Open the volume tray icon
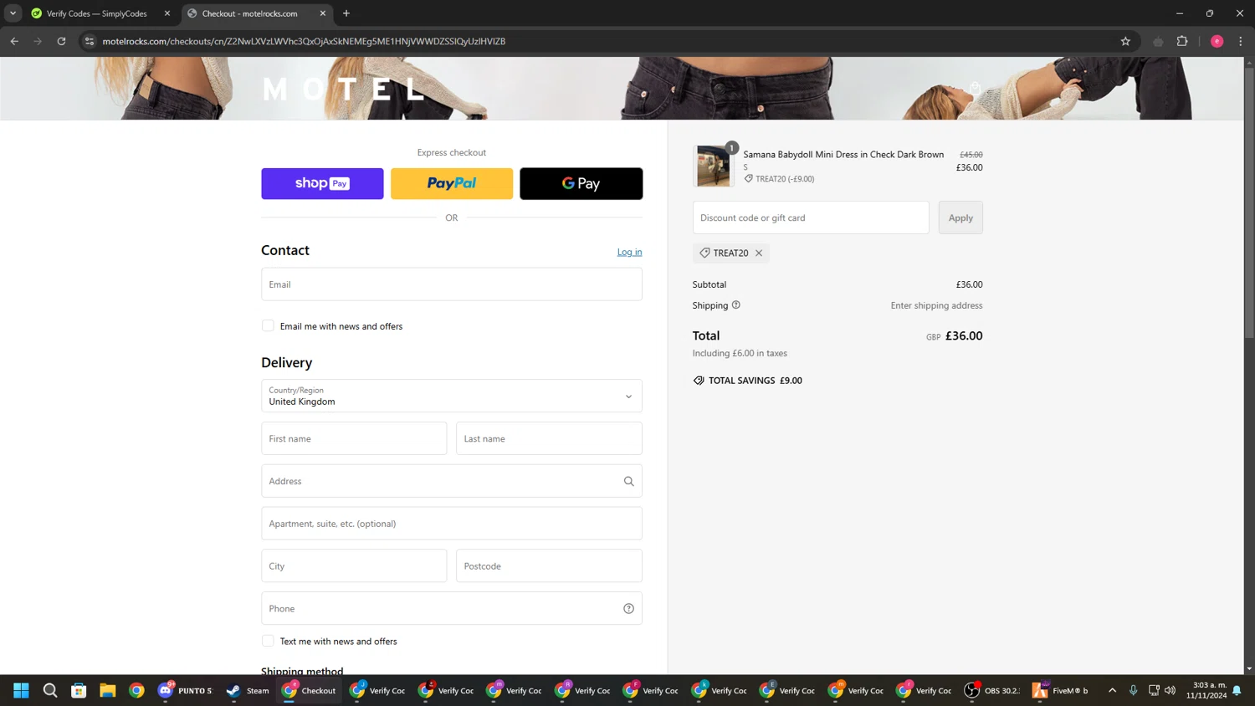 click(1170, 690)
